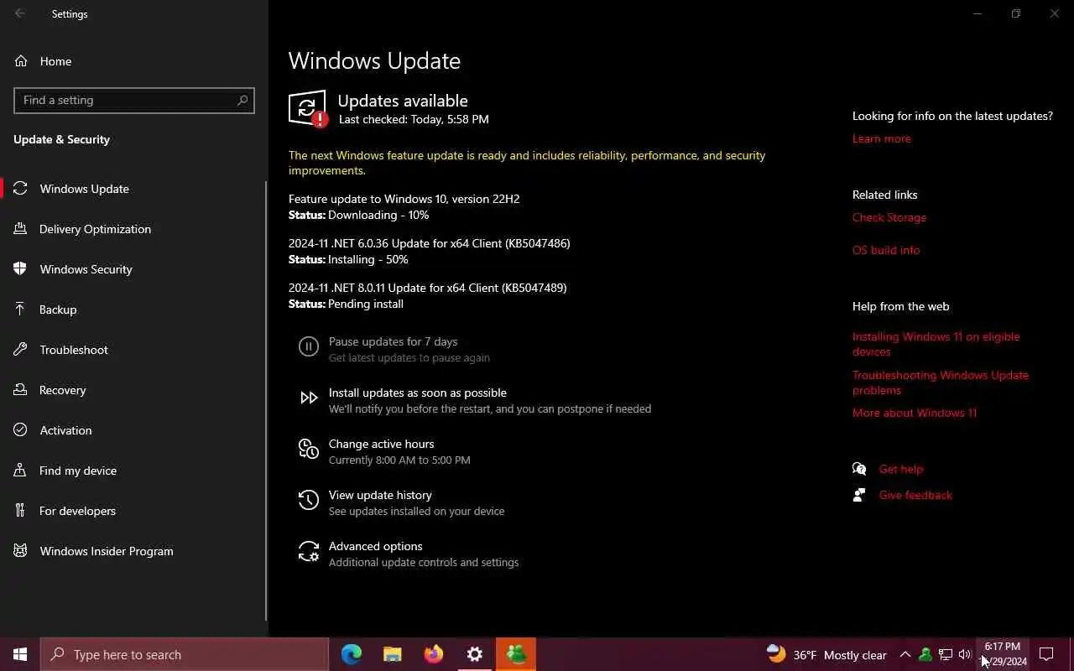Click the update history clock icon
This screenshot has height=671, width=1074.
[x=309, y=501]
